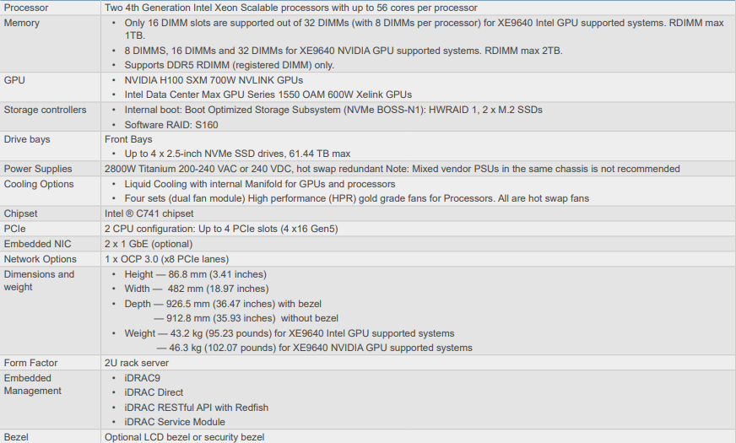Click the Cooling Options label
The width and height of the screenshot is (736, 443).
click(39, 184)
